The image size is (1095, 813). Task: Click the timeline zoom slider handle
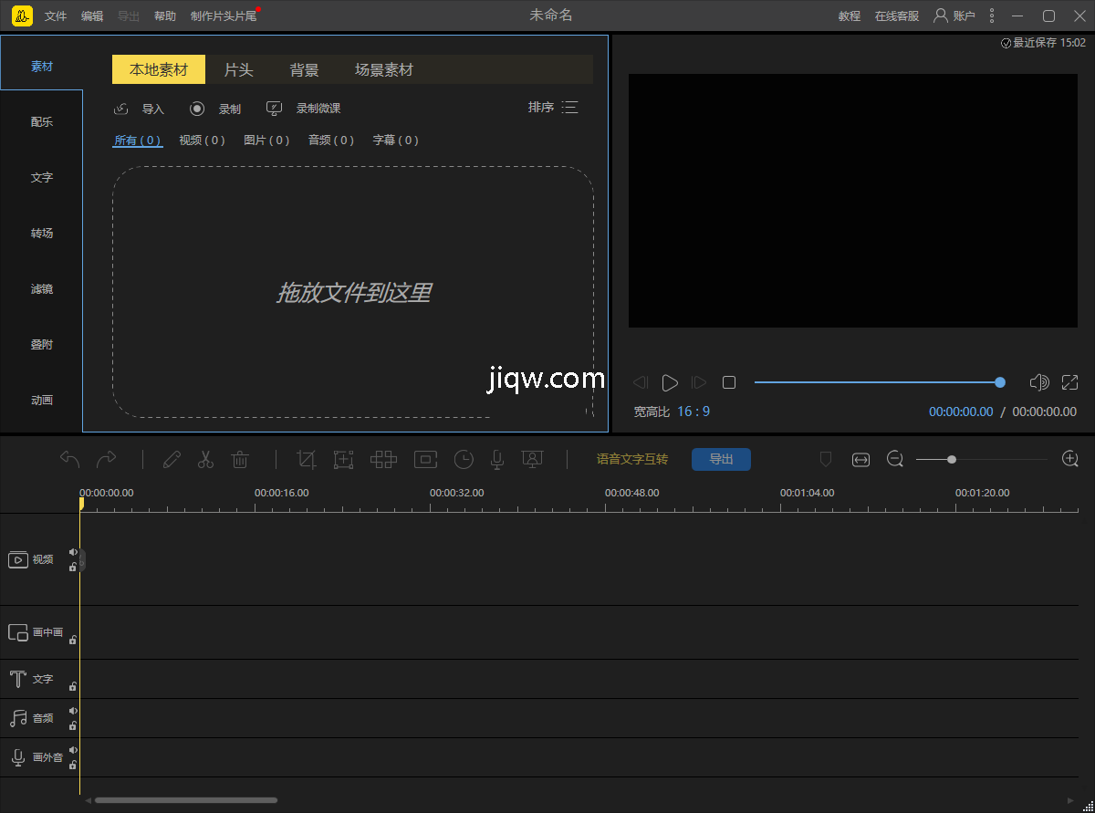click(952, 460)
